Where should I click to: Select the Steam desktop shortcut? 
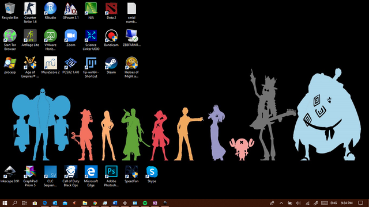[111, 66]
